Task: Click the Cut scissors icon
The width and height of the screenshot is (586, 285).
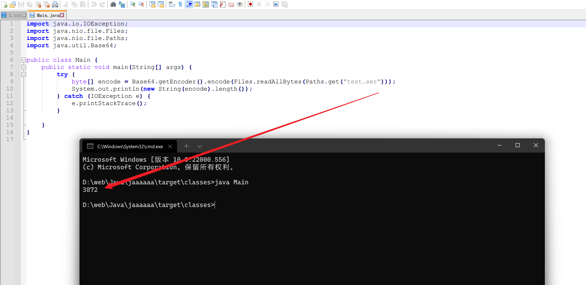Action: [66, 4]
